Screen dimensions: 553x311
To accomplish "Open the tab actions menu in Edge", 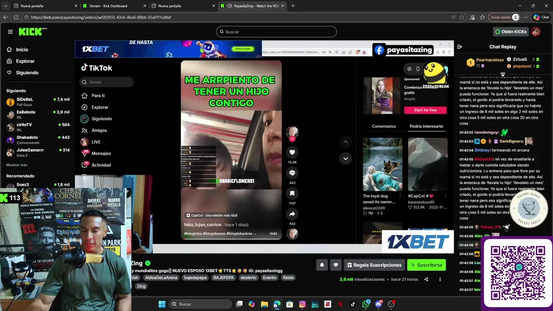I will [x=5, y=6].
